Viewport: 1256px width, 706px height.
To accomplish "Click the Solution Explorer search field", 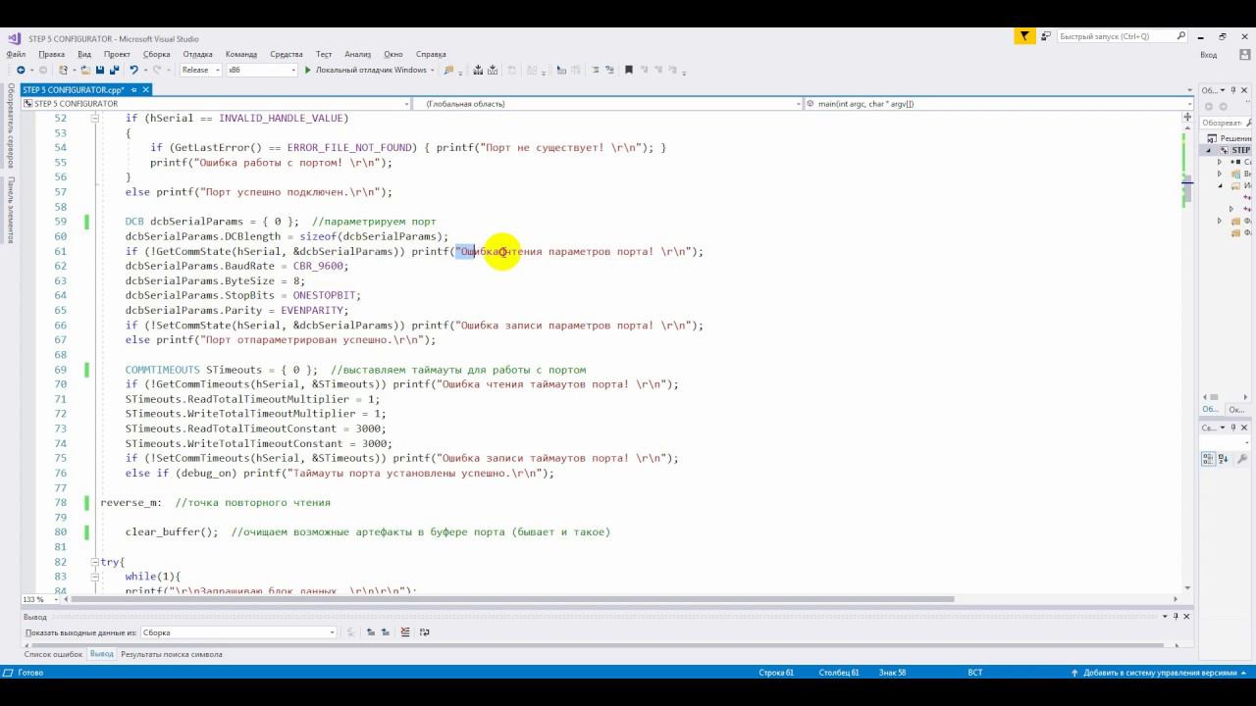I will click(x=1227, y=123).
